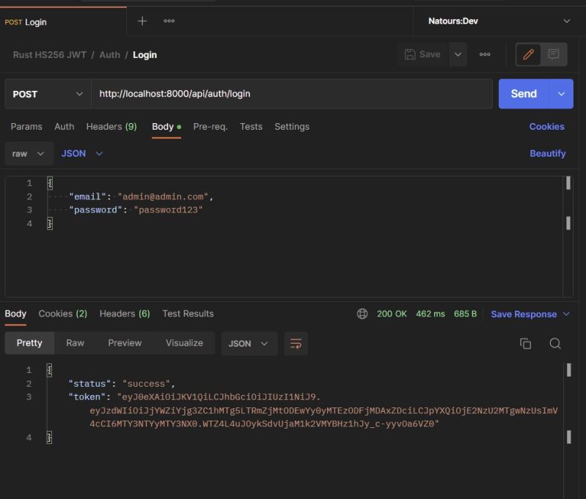The width and height of the screenshot is (586, 499).
Task: Switch to edit mode pencil icon
Action: coord(528,54)
